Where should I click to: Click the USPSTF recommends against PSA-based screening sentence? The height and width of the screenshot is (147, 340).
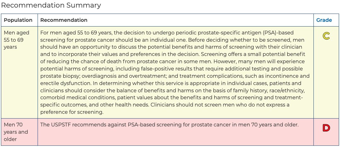click(x=169, y=125)
